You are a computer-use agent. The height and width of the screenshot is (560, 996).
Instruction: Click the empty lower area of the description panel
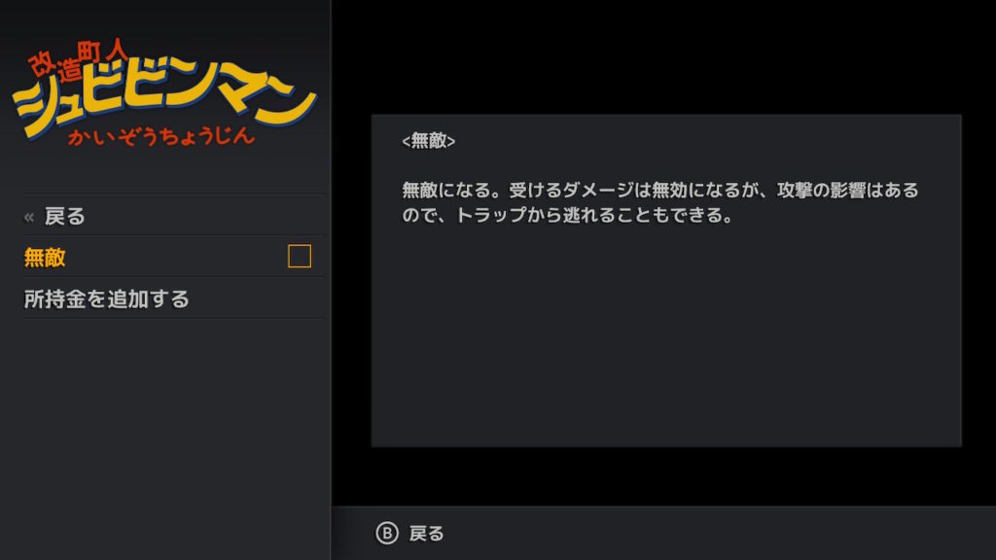(x=665, y=343)
